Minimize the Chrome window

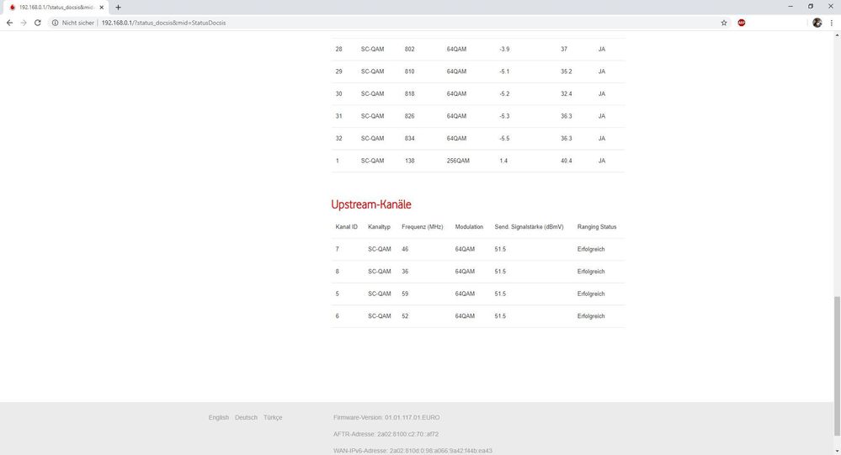(x=790, y=7)
